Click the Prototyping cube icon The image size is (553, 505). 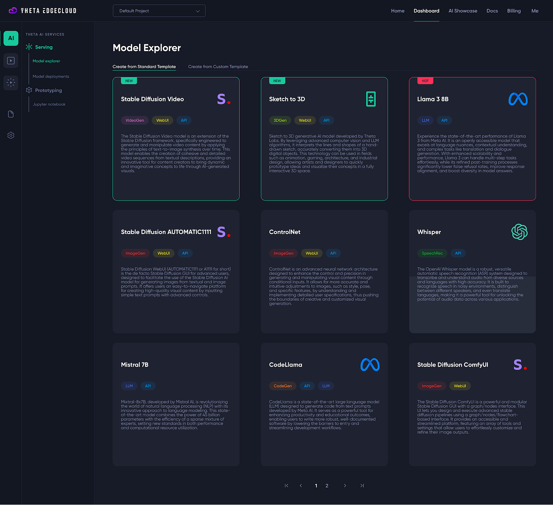point(29,90)
